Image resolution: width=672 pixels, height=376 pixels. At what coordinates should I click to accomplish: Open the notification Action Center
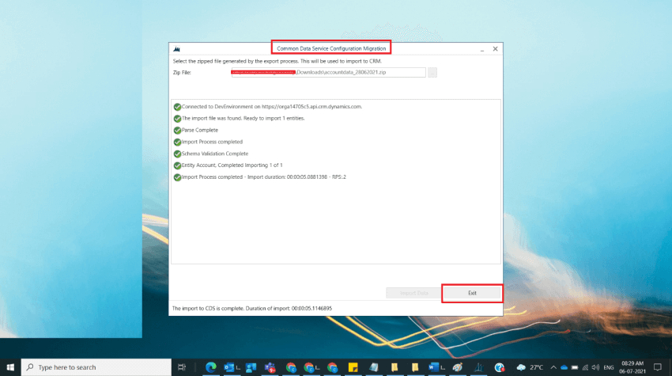pos(658,367)
